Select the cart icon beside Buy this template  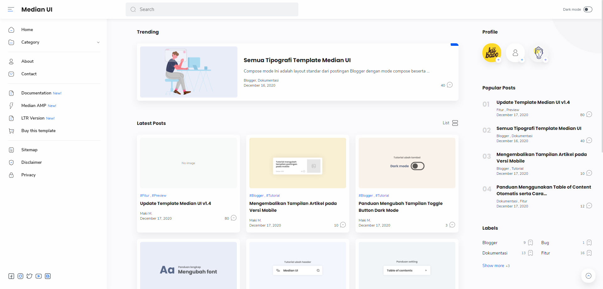pyautogui.click(x=11, y=131)
